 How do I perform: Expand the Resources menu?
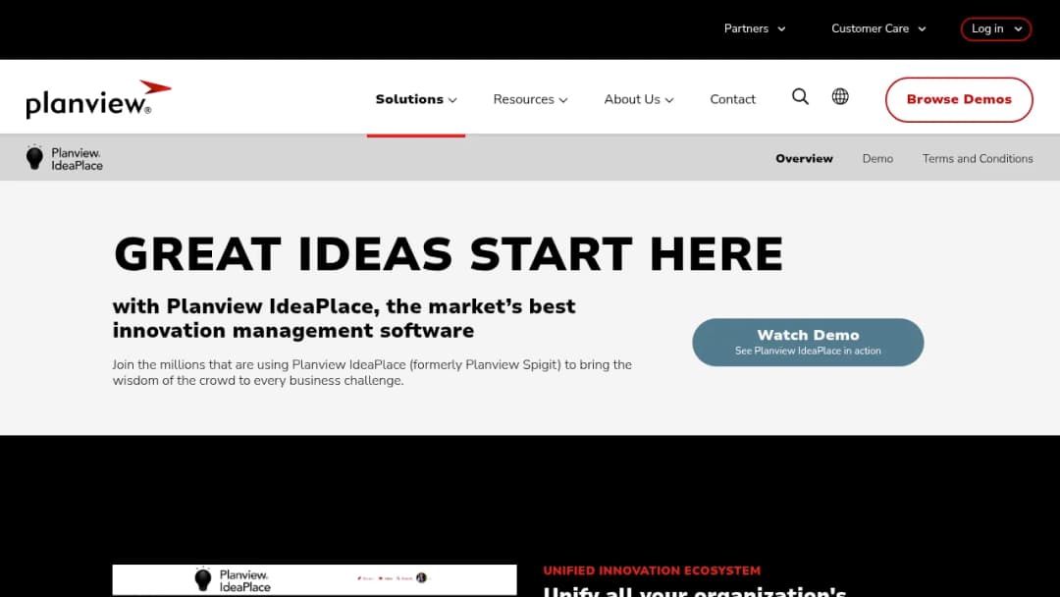click(530, 99)
